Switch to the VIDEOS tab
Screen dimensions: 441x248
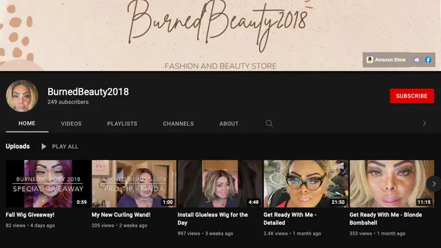71,124
